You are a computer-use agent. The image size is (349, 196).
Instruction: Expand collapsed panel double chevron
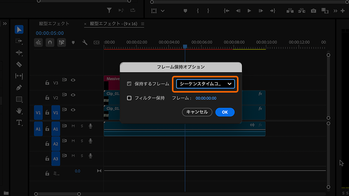(5, 24)
